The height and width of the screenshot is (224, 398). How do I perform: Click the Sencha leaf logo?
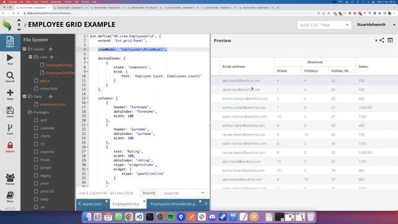(7, 25)
